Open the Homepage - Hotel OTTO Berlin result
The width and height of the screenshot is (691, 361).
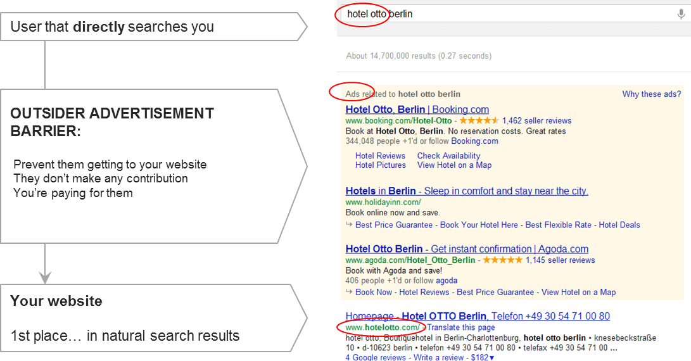[x=478, y=316]
